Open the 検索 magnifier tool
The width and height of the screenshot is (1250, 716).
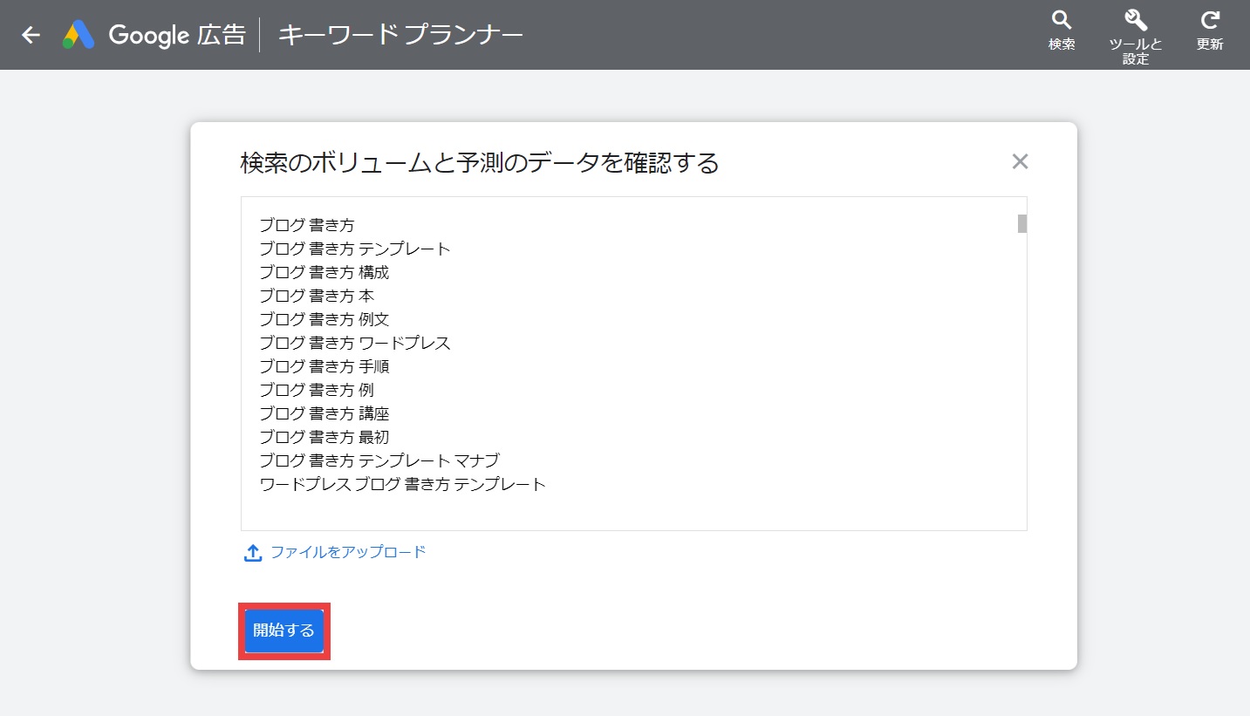pyautogui.click(x=1062, y=31)
